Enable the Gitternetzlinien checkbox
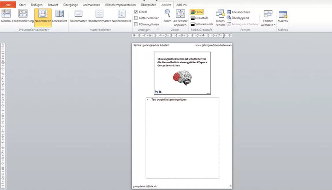This screenshot has height=190, width=332. (136, 18)
